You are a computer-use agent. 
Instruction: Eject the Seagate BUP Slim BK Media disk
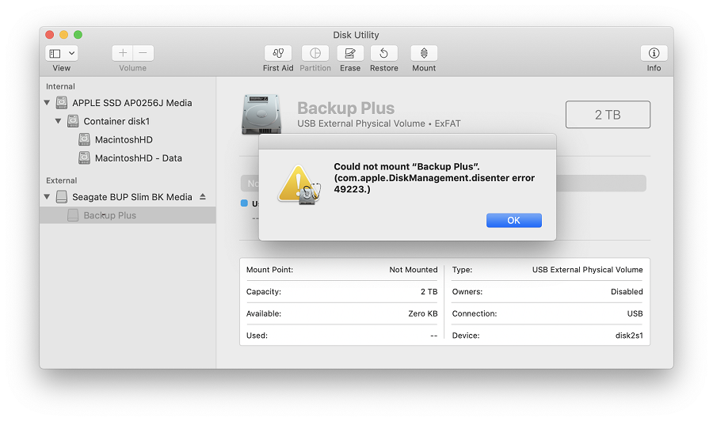203,196
